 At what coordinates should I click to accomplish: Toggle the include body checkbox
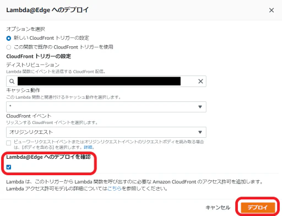[x=9, y=143]
